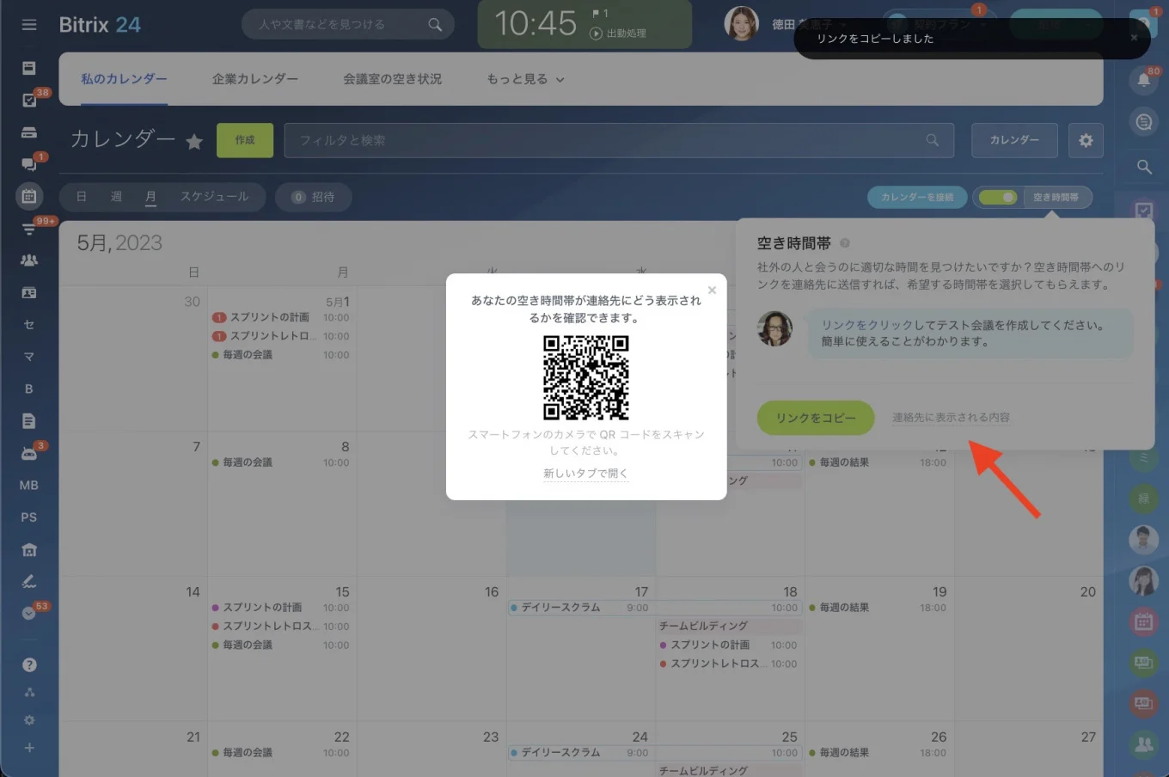
Task: Open the CRM funnel icon with 99+
Action: pyautogui.click(x=29, y=229)
